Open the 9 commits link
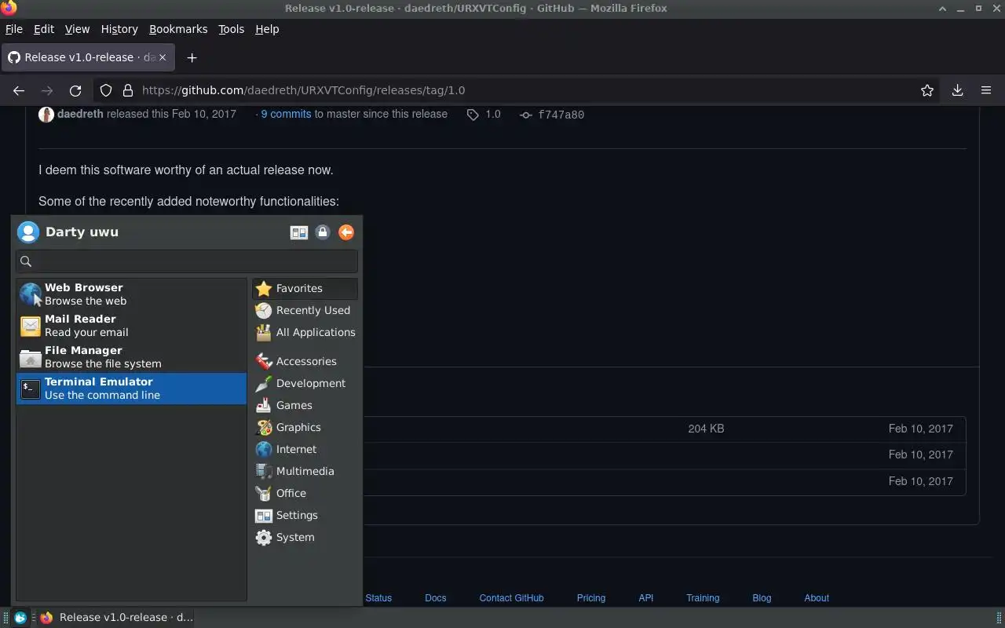 point(286,114)
